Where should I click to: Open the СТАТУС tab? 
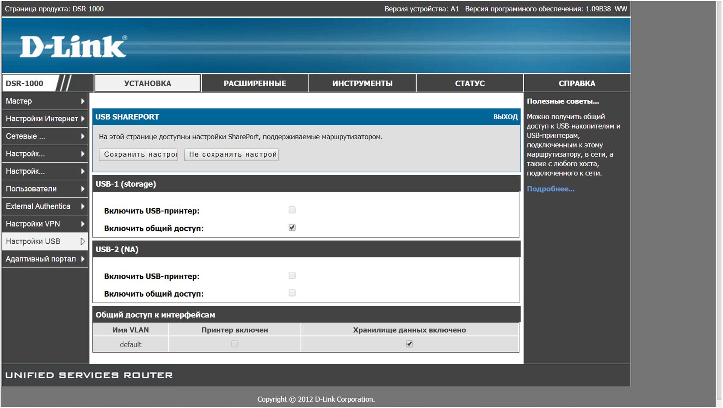point(470,84)
